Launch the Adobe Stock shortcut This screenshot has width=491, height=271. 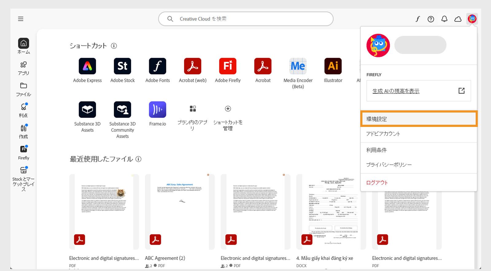122,70
